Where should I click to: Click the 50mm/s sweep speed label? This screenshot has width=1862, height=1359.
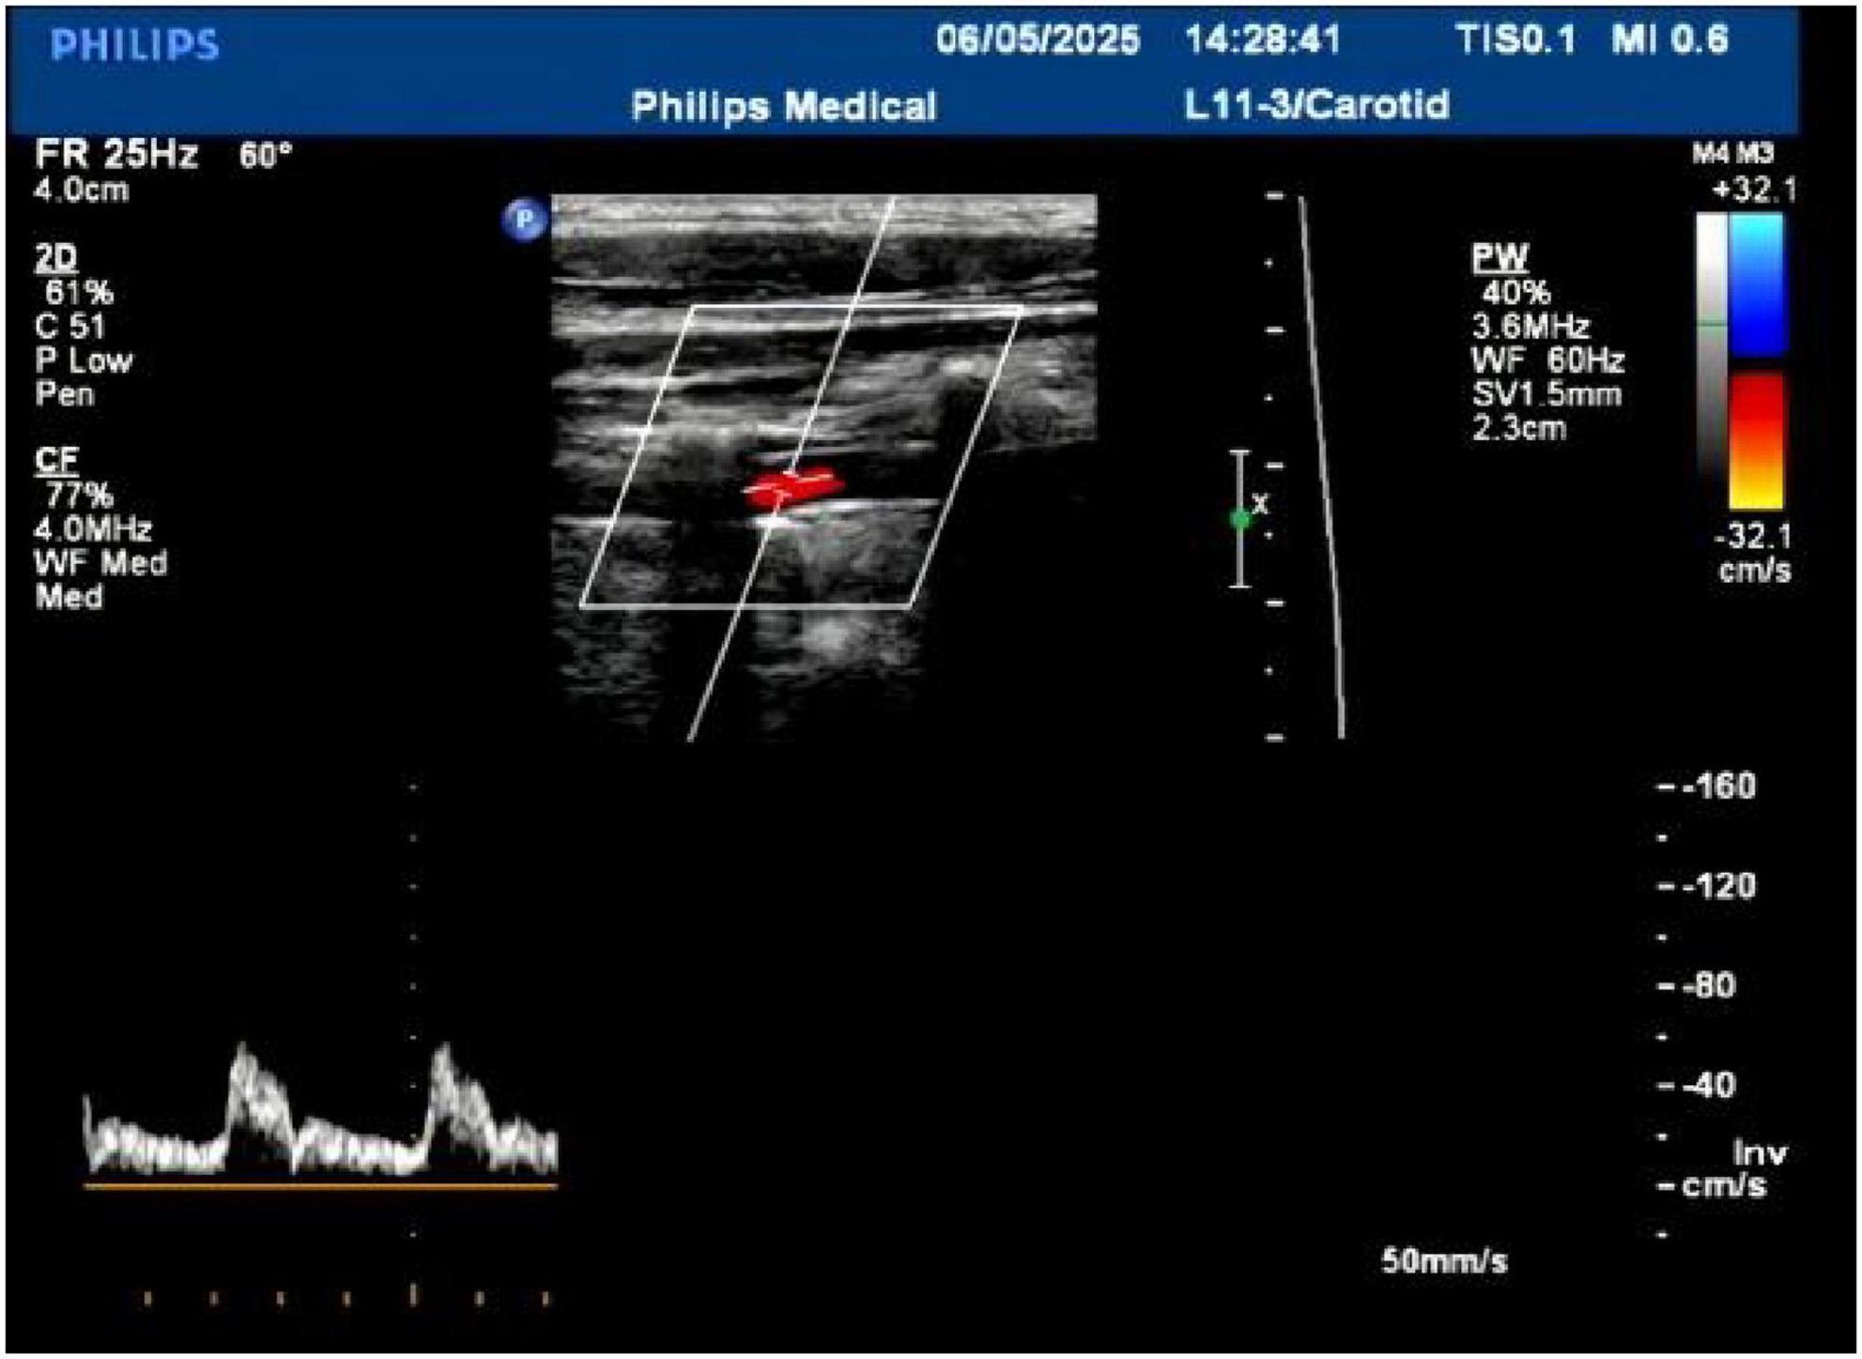point(1443,1260)
